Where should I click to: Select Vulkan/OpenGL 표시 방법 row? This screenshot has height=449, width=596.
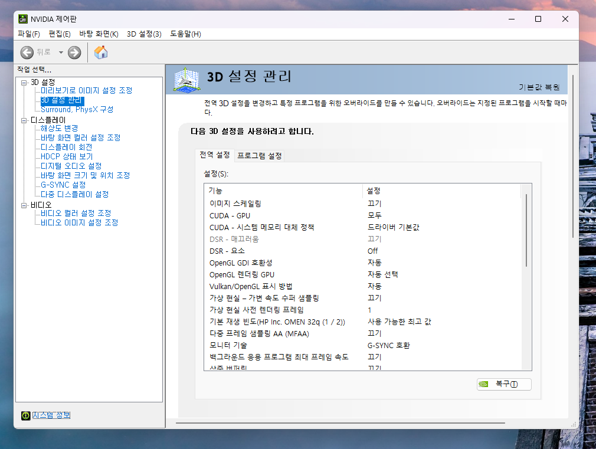(x=363, y=286)
